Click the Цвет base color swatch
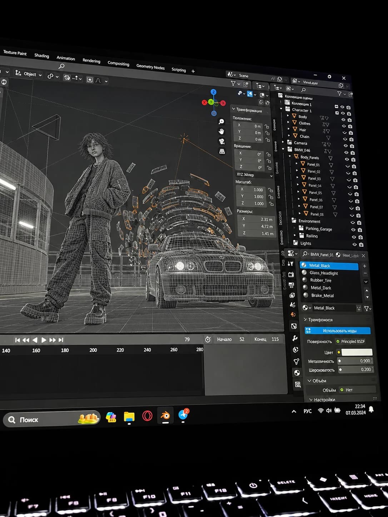 [357, 352]
